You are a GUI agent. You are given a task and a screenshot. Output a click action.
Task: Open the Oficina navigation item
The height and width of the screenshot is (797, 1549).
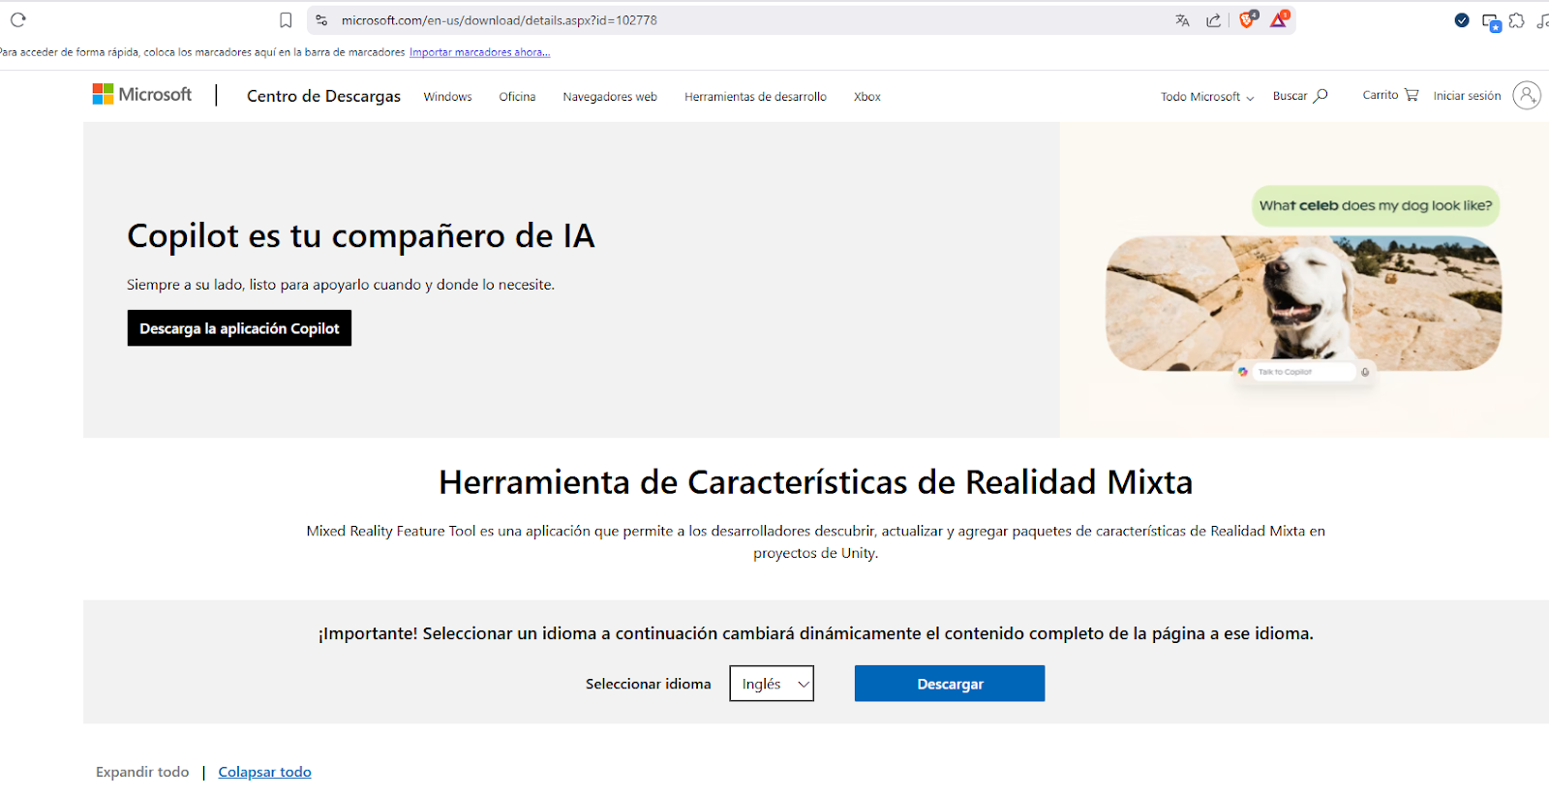click(517, 97)
